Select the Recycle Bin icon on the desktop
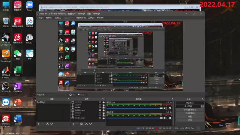 (6, 22)
